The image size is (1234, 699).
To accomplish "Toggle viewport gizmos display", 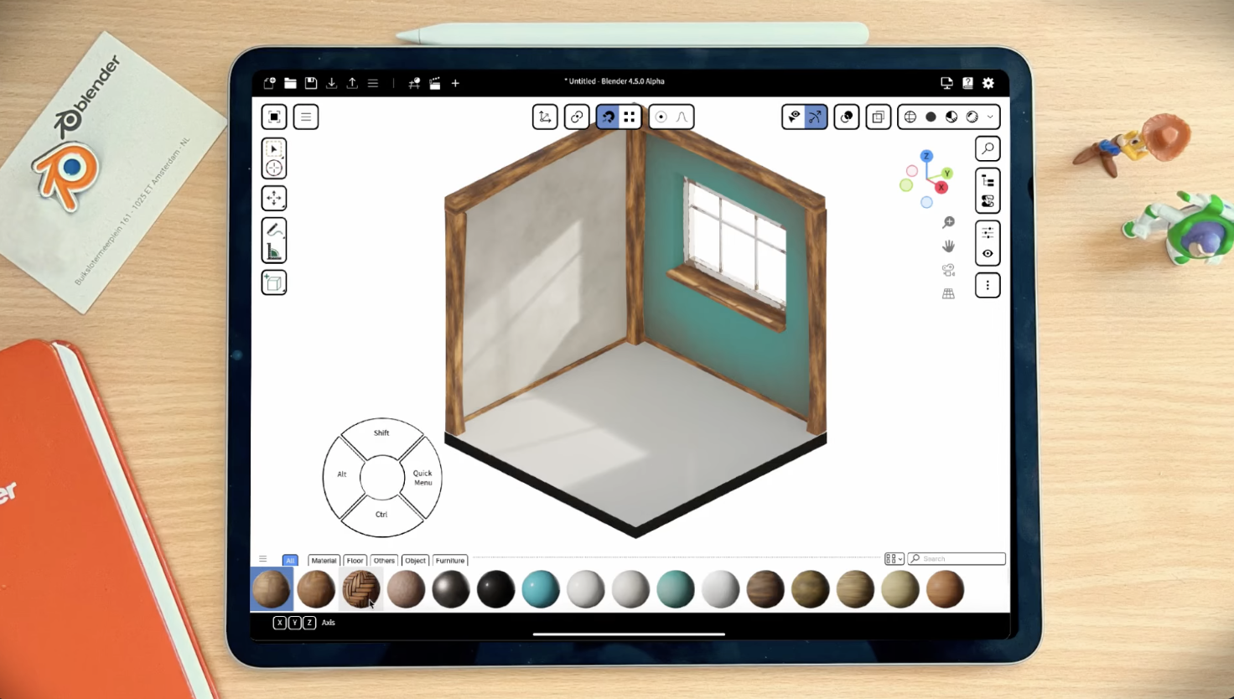I will pyautogui.click(x=815, y=116).
